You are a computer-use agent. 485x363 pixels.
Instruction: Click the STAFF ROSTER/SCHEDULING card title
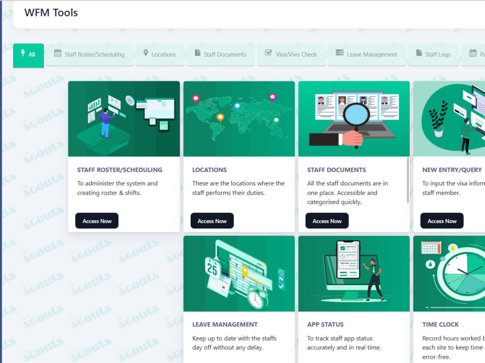120,170
